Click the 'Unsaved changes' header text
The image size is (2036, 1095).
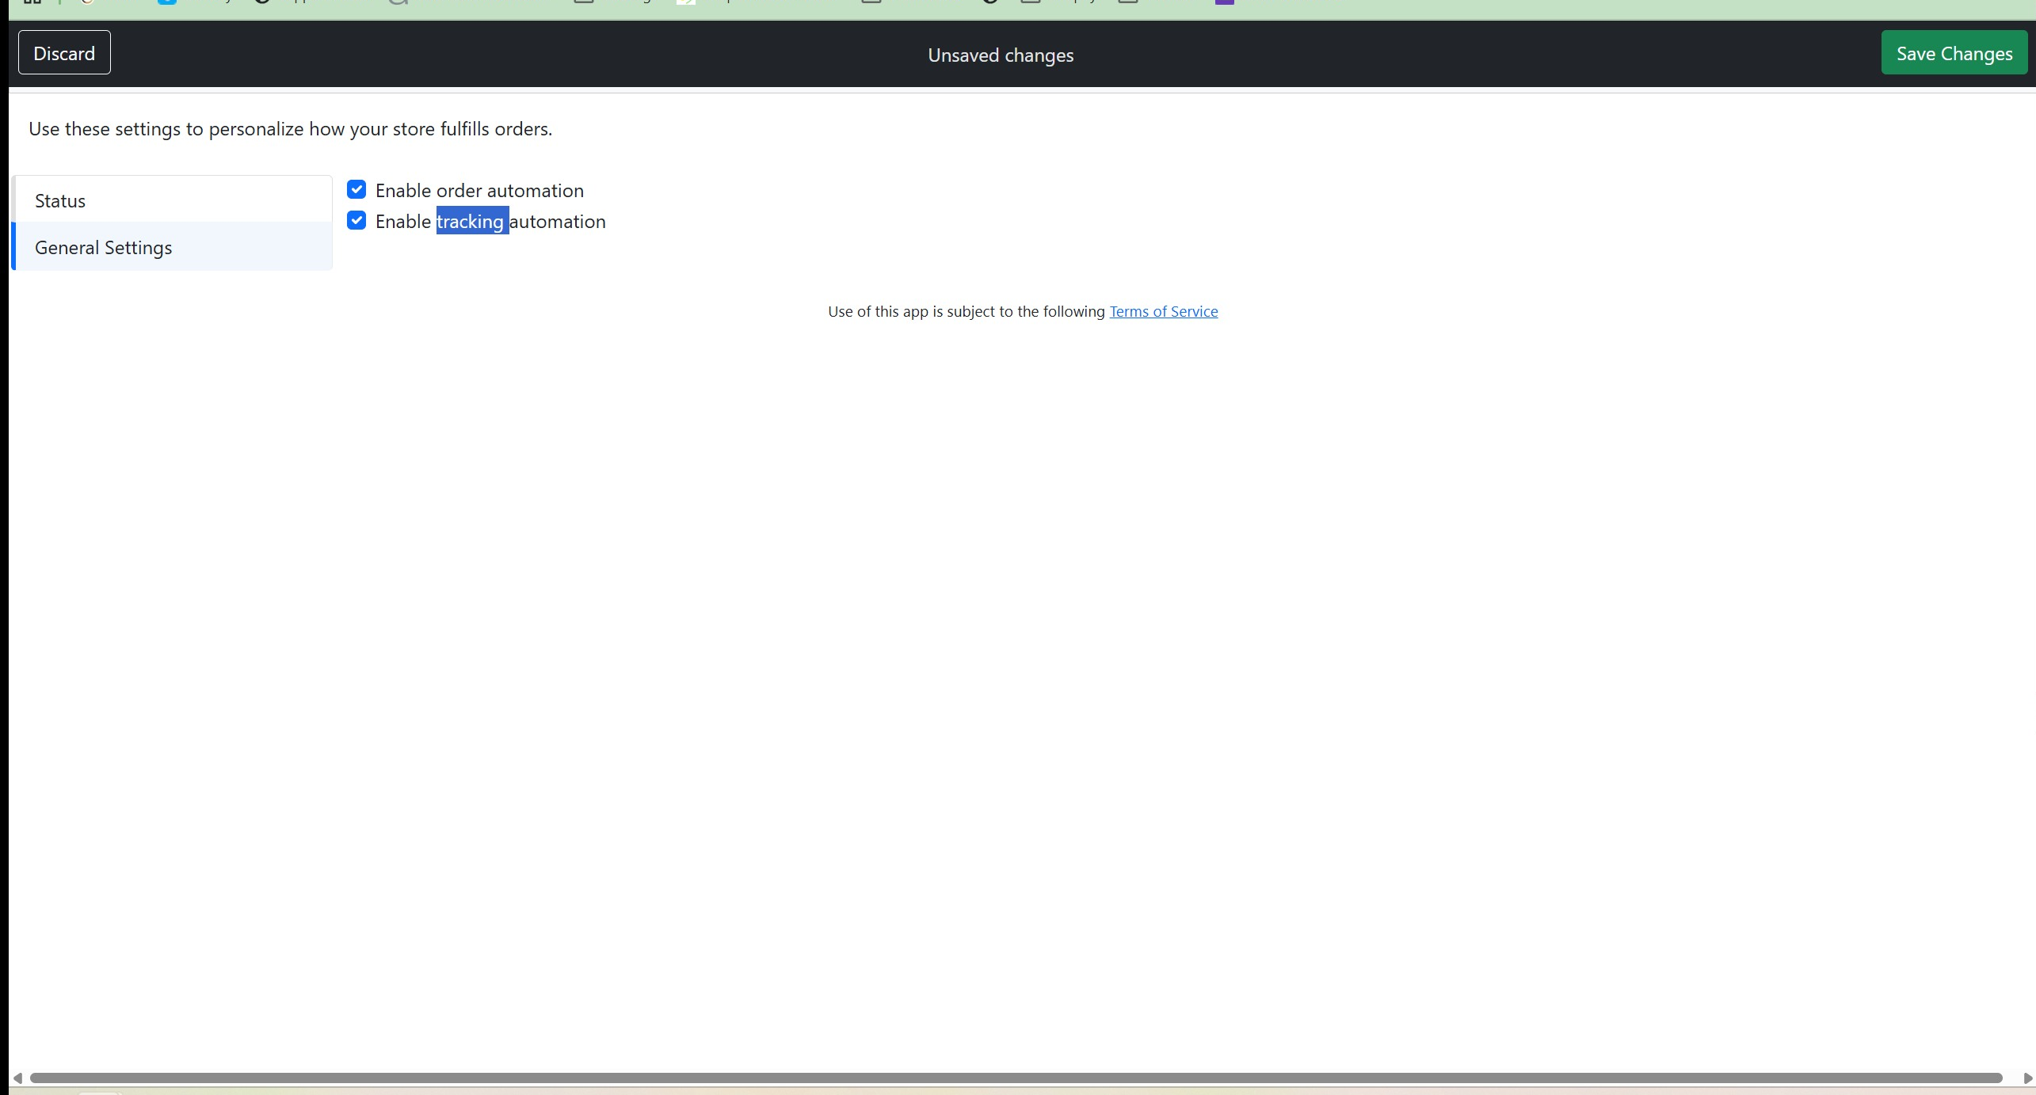(1000, 55)
